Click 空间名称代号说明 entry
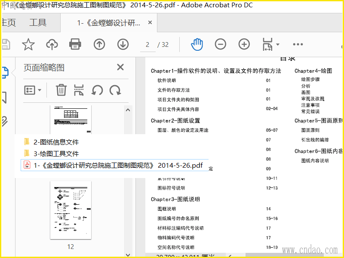This screenshot has height=258, width=344. 176,248
